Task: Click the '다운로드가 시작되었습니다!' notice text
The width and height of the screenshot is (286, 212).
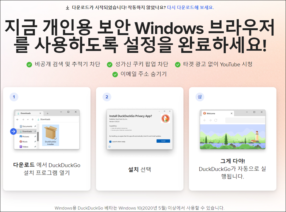Action: [99, 7]
